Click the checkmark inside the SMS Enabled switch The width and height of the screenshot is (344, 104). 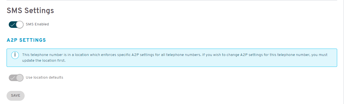[x=13, y=25]
